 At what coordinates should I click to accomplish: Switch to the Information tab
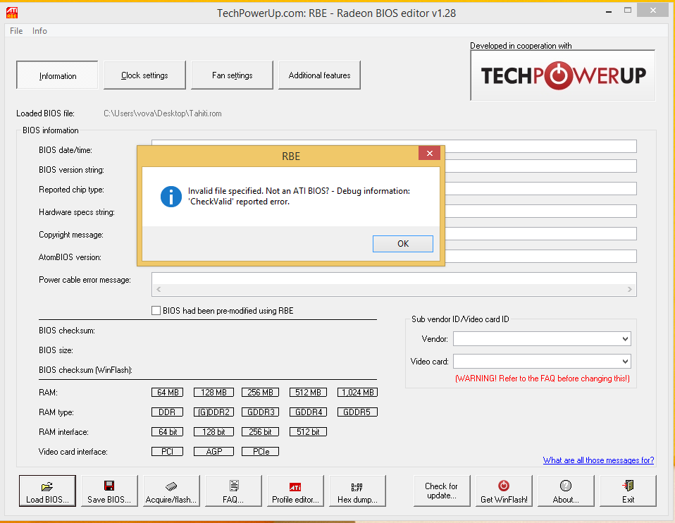[x=57, y=75]
